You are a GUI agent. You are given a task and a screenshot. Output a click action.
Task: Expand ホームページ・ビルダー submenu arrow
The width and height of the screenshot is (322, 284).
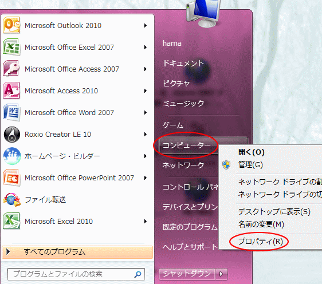146,156
